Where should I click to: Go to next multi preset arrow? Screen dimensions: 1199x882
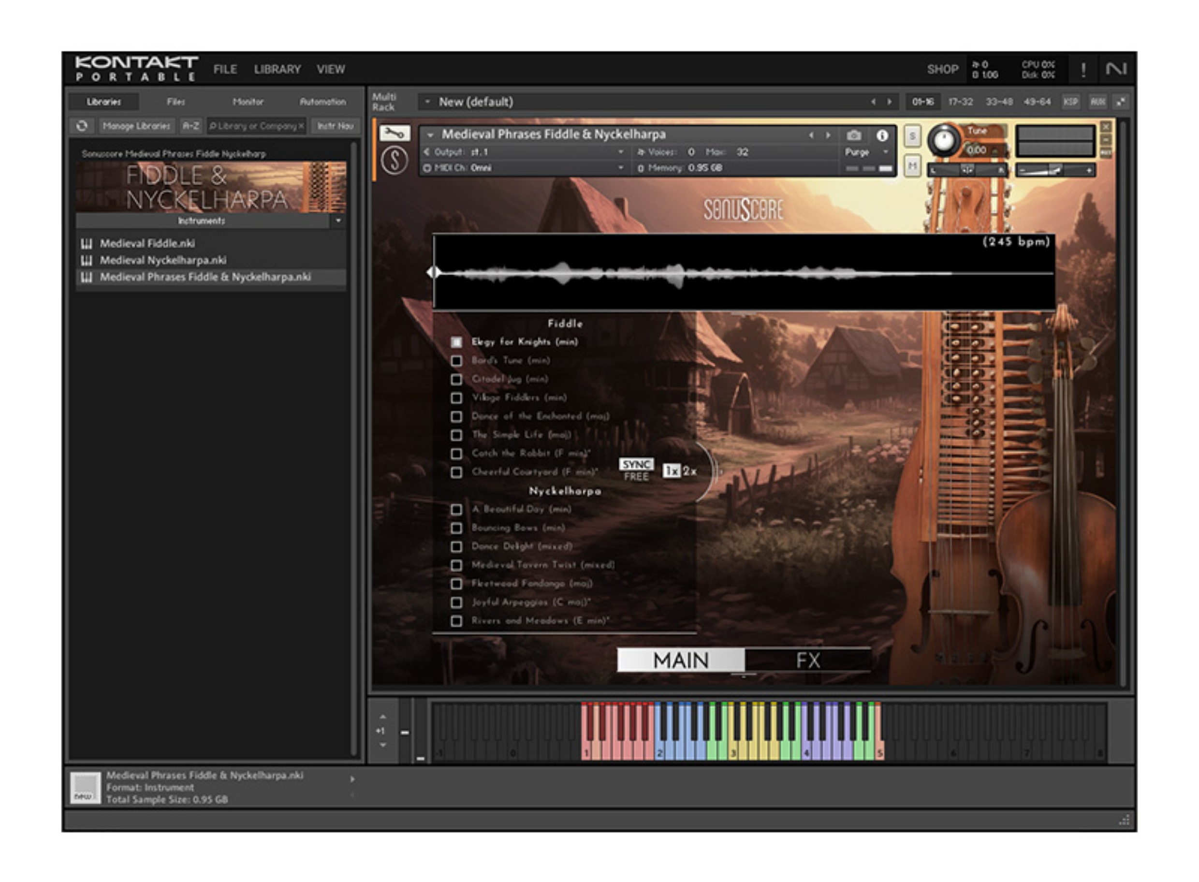point(890,102)
